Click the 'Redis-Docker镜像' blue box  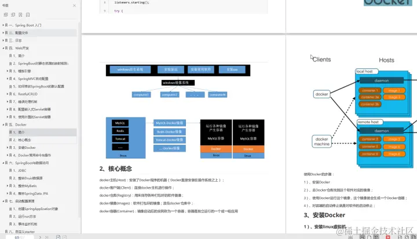coord(169,131)
